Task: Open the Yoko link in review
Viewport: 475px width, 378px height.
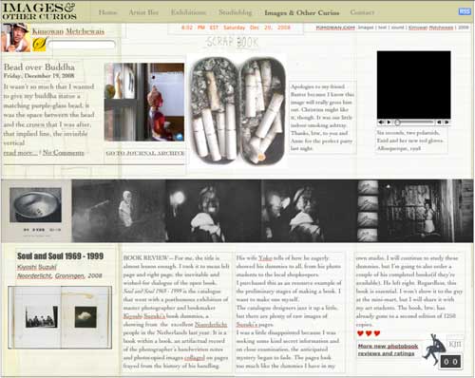Action: (x=265, y=258)
